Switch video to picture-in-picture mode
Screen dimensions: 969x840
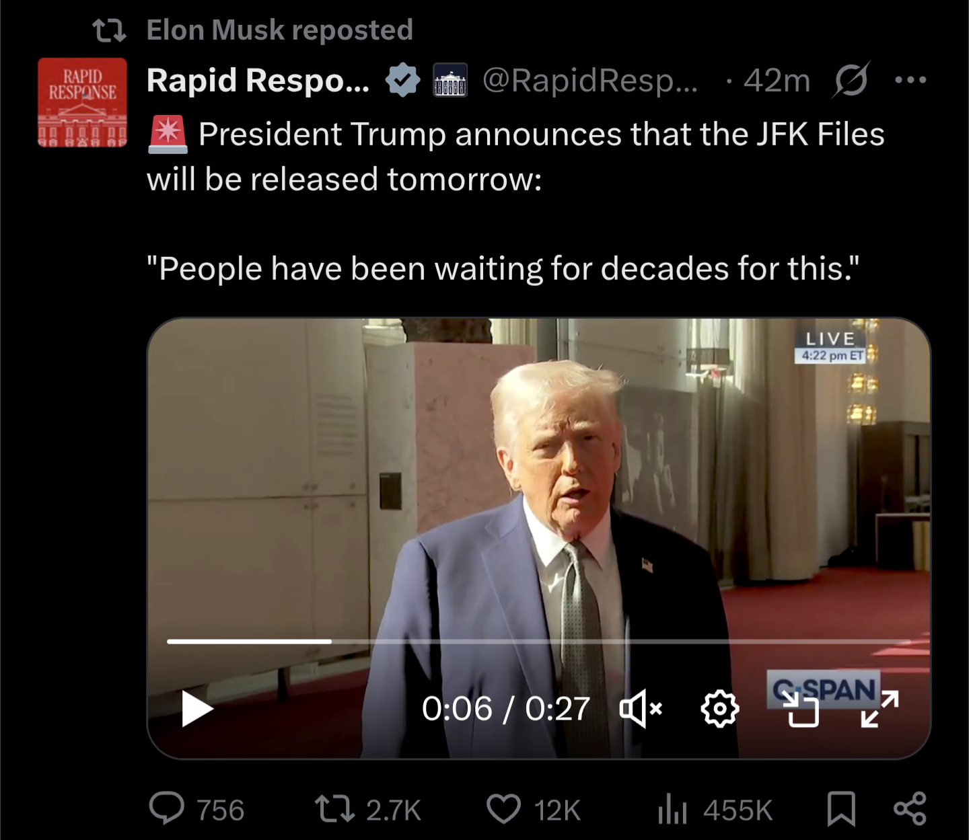click(801, 709)
